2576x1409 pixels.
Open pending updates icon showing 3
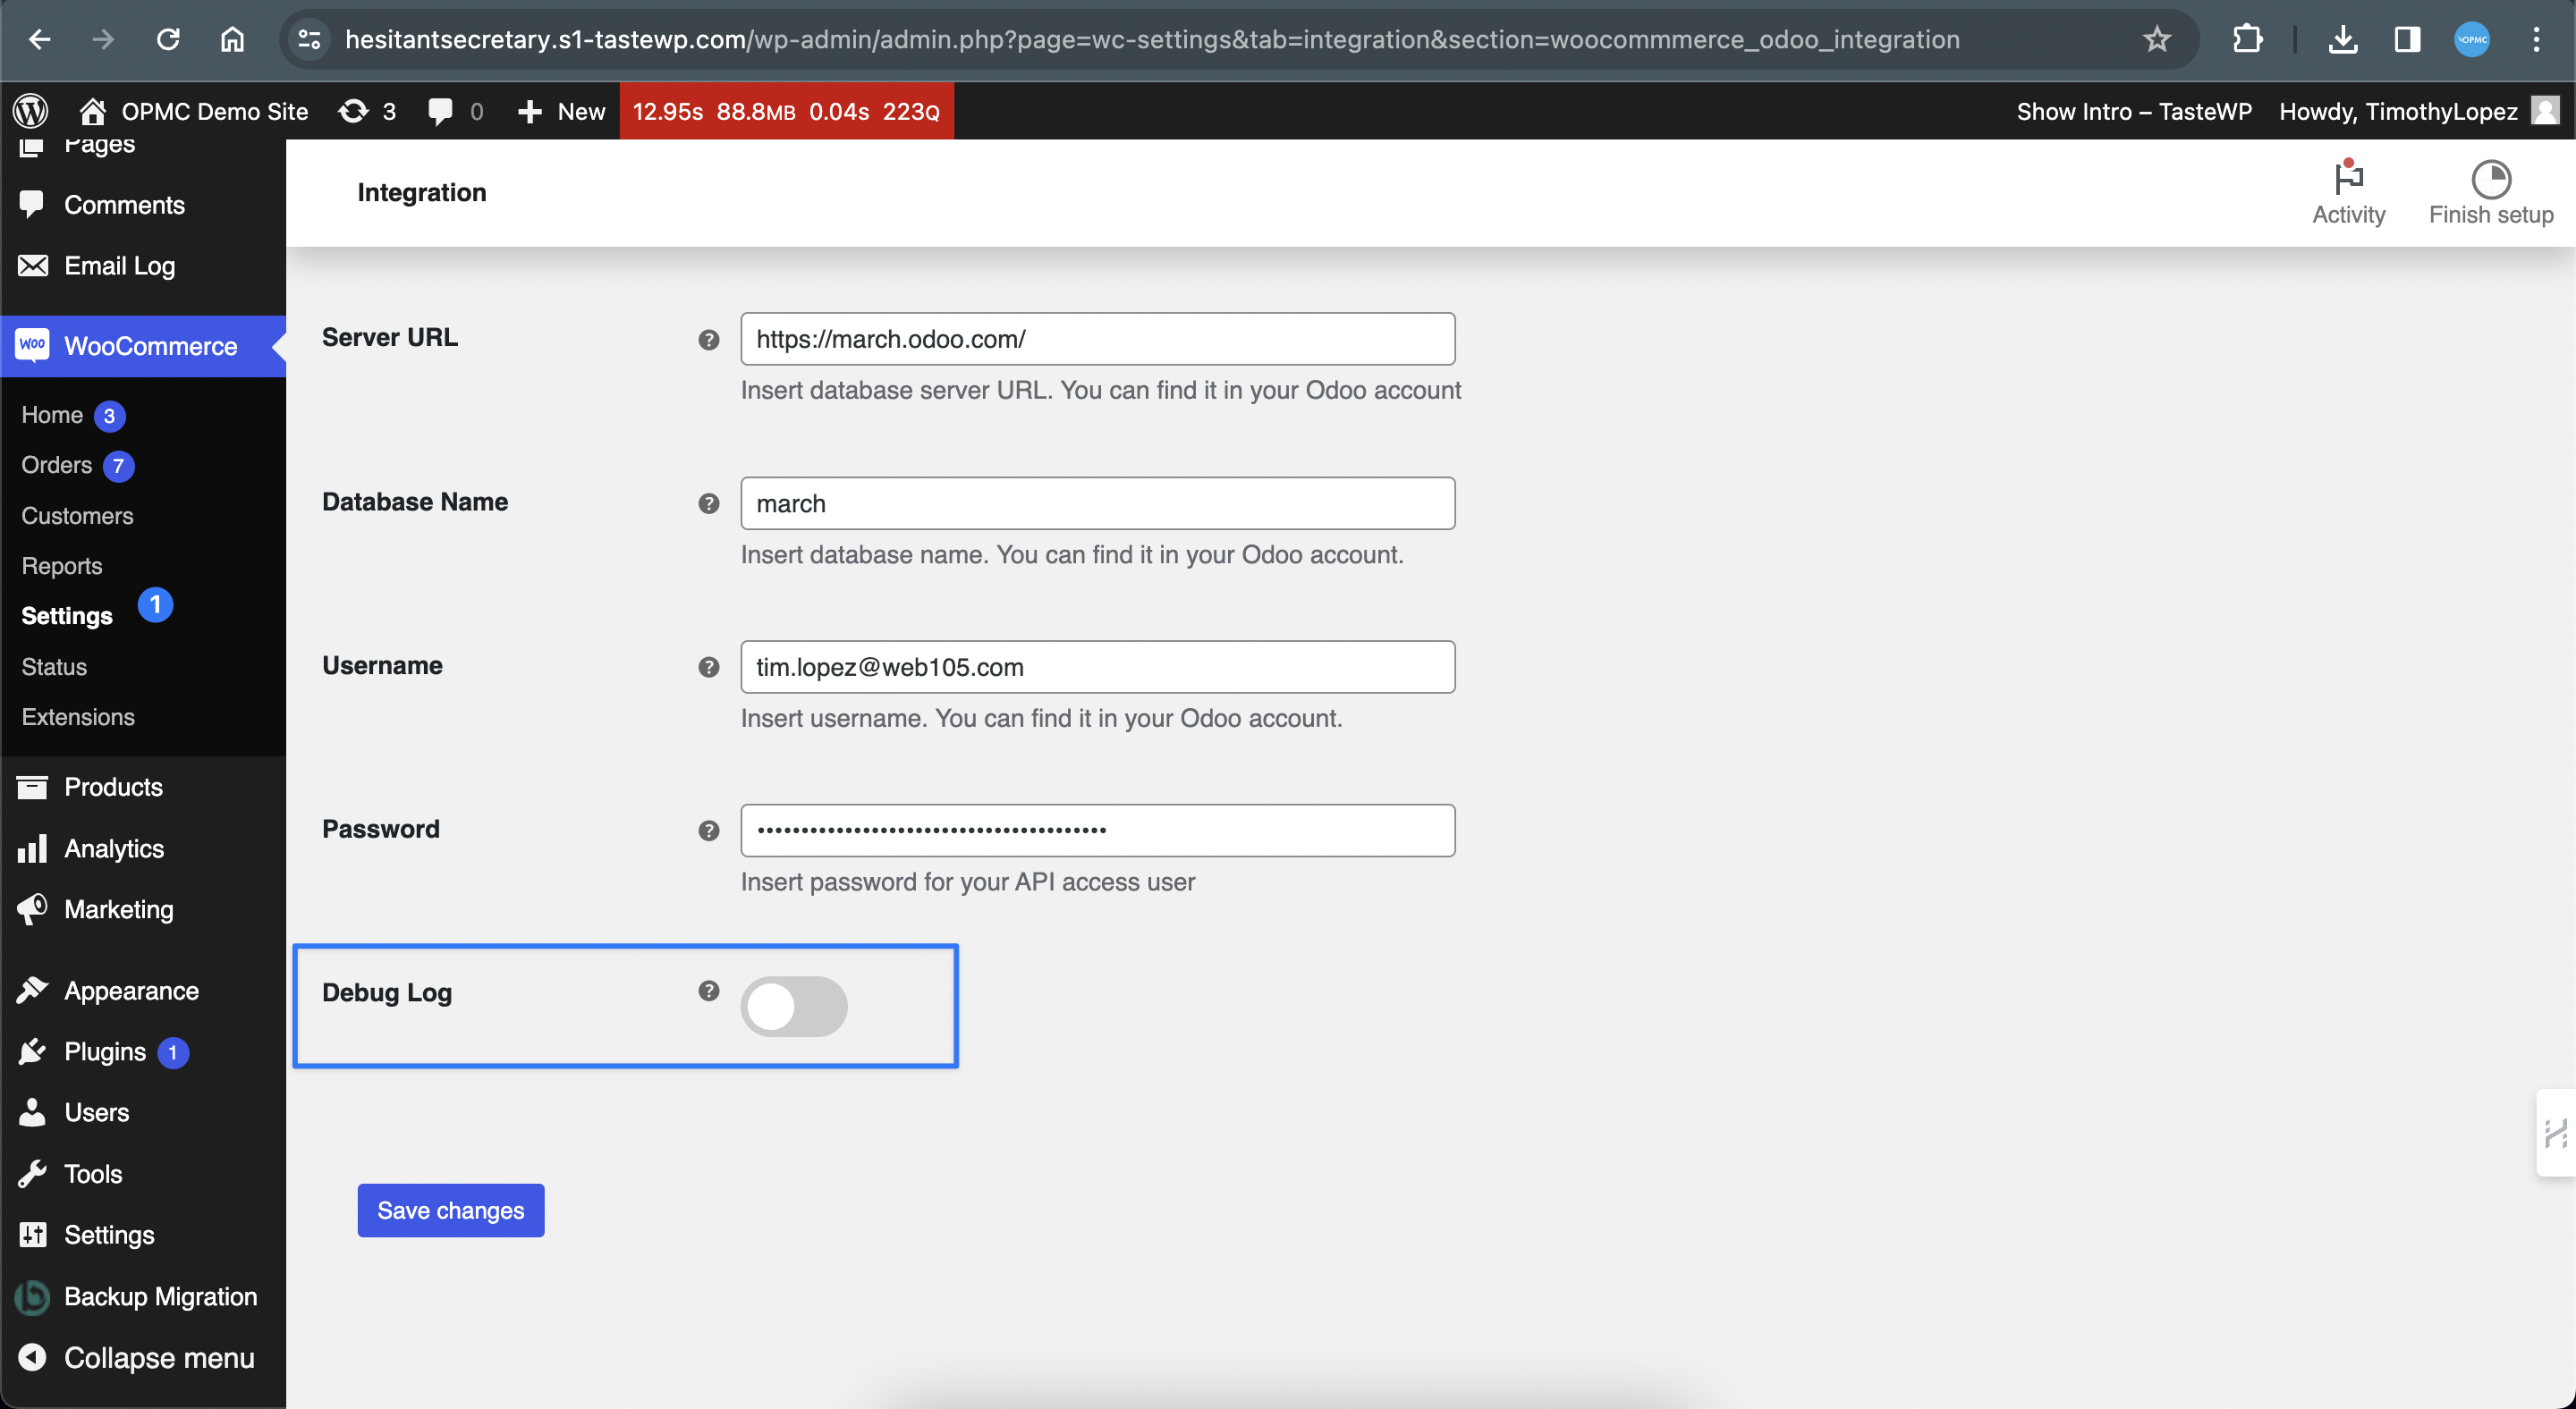367,111
